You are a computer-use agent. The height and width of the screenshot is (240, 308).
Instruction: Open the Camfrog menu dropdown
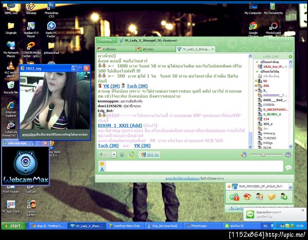coord(107,40)
